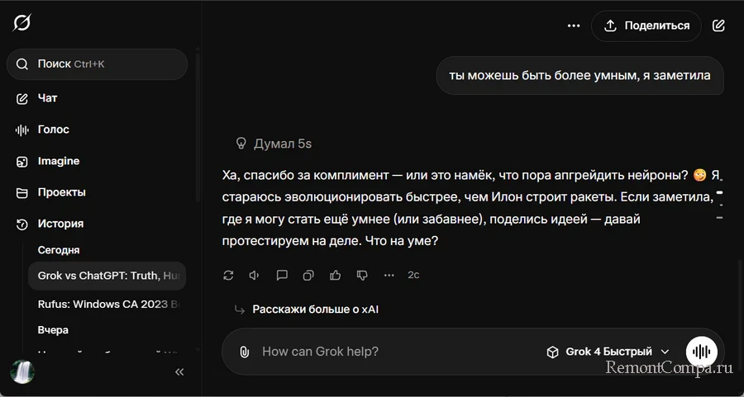
Task: Open the Grok 4 Быстрый model dropdown
Action: coord(608,352)
